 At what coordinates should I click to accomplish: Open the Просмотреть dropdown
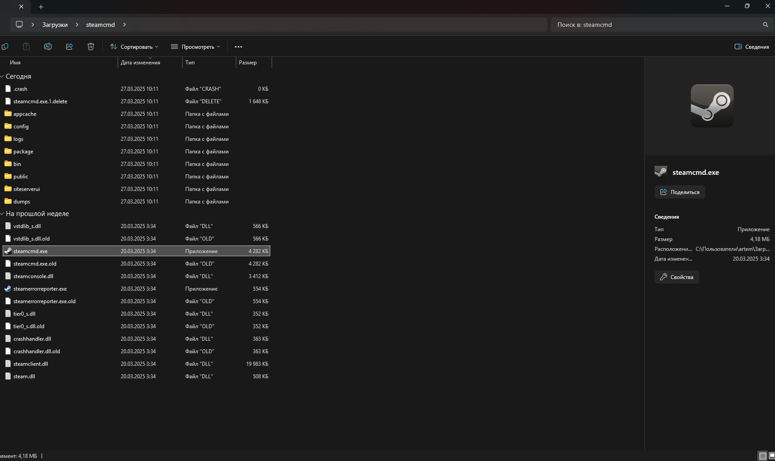(x=196, y=47)
